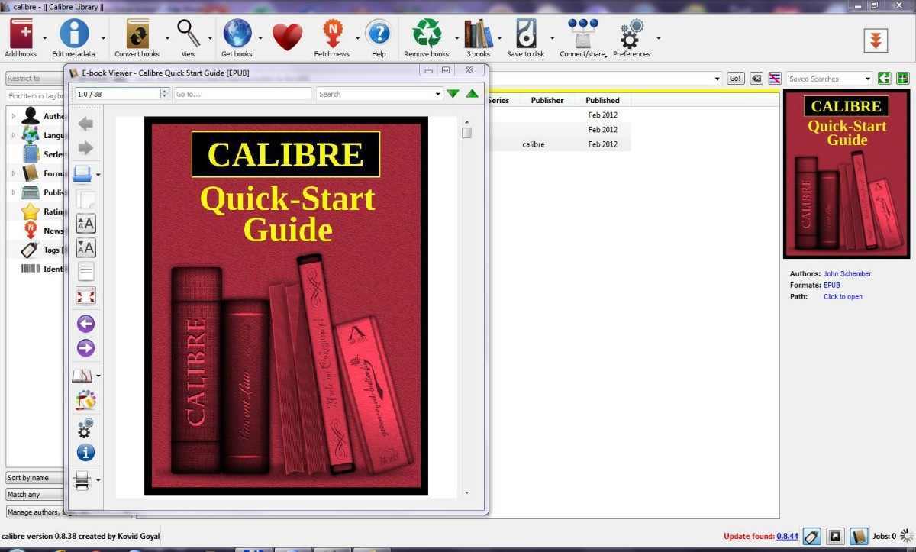916x552 pixels.
Task: Click the book cover thumbnail in details panel
Action: pos(846,175)
